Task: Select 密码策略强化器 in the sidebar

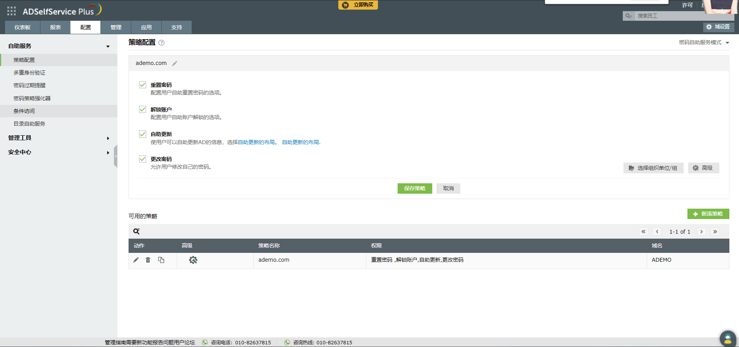Action: 59,98
